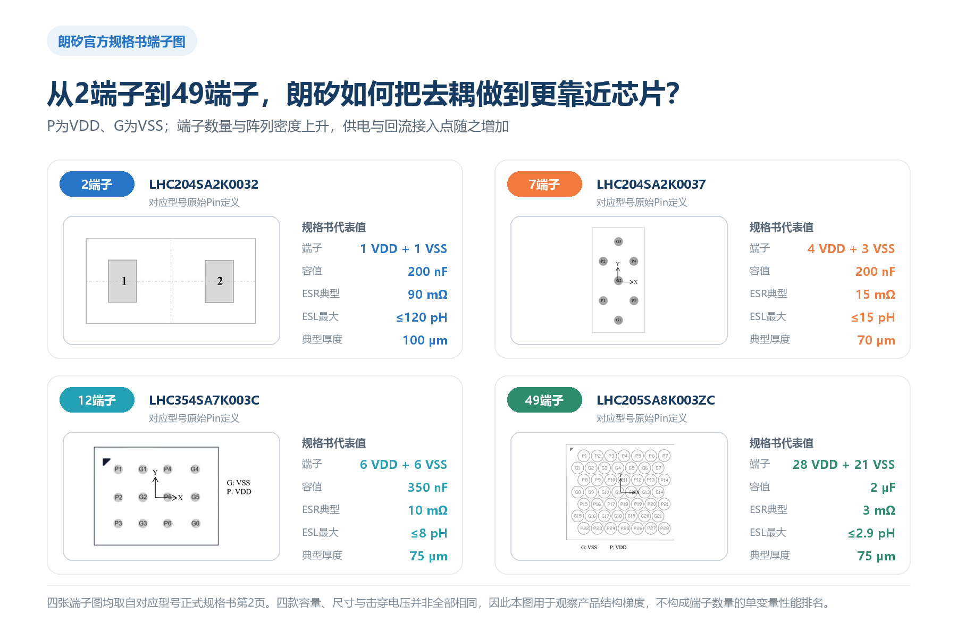The width and height of the screenshot is (957, 638).
Task: Click the value 1 VDD + 1 VSS
Action: coord(404,249)
